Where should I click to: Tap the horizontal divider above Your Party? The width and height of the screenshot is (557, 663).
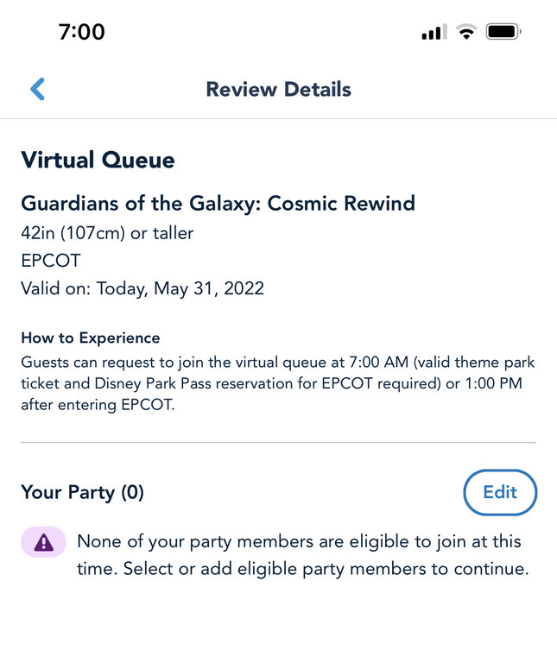click(278, 443)
